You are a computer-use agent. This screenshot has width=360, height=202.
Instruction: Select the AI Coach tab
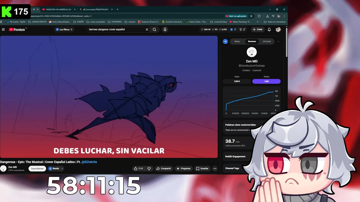(x=267, y=42)
